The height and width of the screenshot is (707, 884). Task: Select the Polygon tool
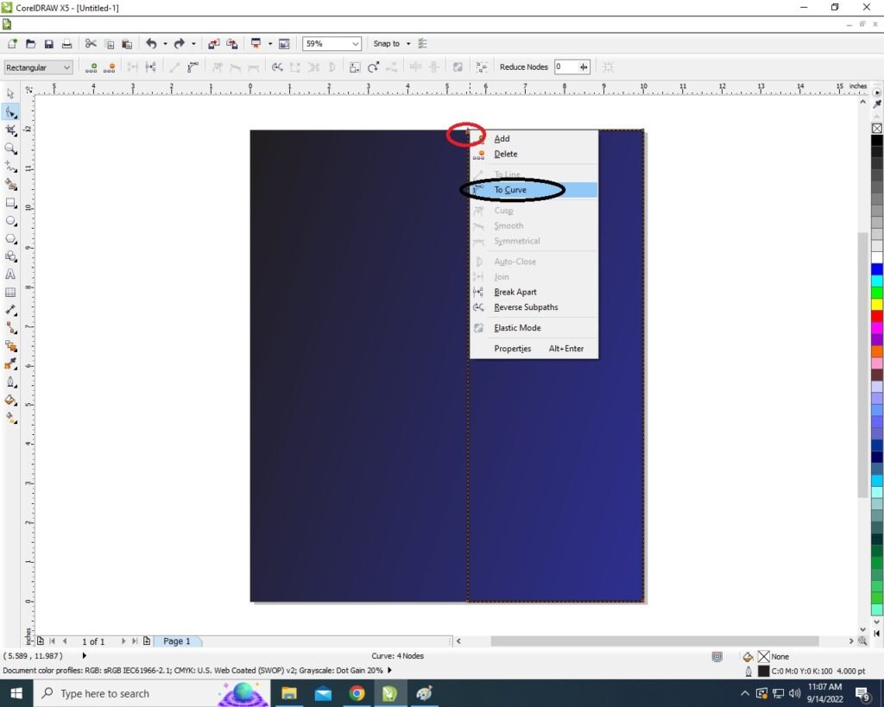[10, 238]
